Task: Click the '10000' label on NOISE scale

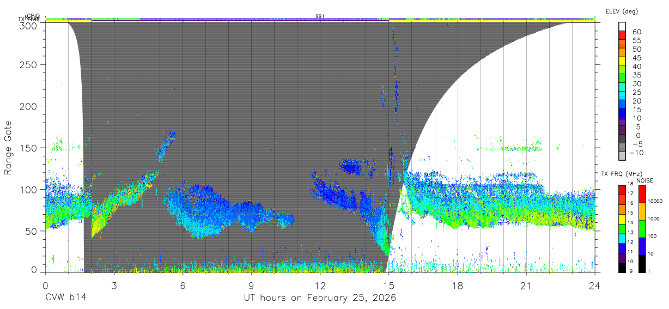Action: pos(655,201)
